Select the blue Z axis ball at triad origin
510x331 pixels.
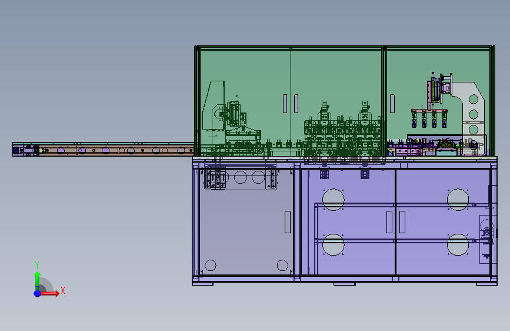(37, 293)
